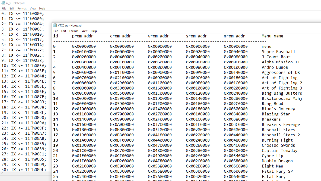Click 'Cyber-Lip' entry

273,156
